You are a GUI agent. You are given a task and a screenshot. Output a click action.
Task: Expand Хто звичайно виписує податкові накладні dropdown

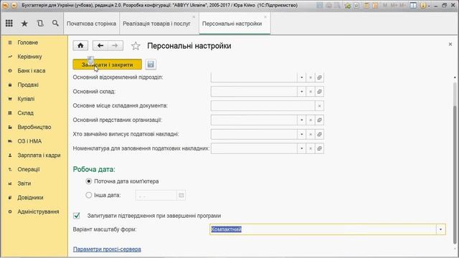pos(302,134)
